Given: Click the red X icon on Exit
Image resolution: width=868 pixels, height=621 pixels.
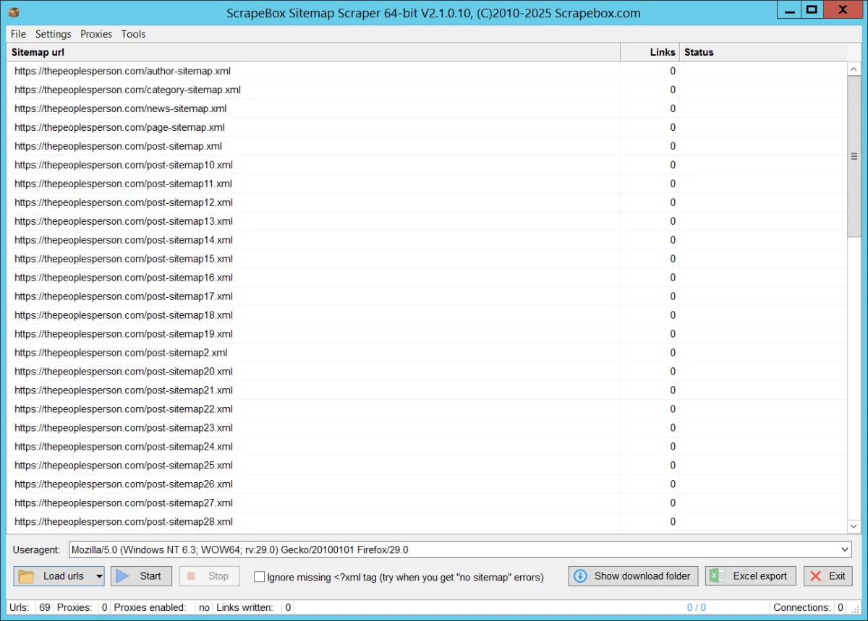Looking at the screenshot, I should [816, 576].
